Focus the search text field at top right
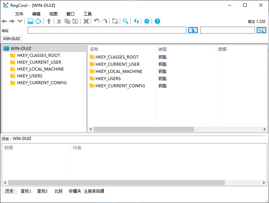The image size is (269, 203). (228, 30)
